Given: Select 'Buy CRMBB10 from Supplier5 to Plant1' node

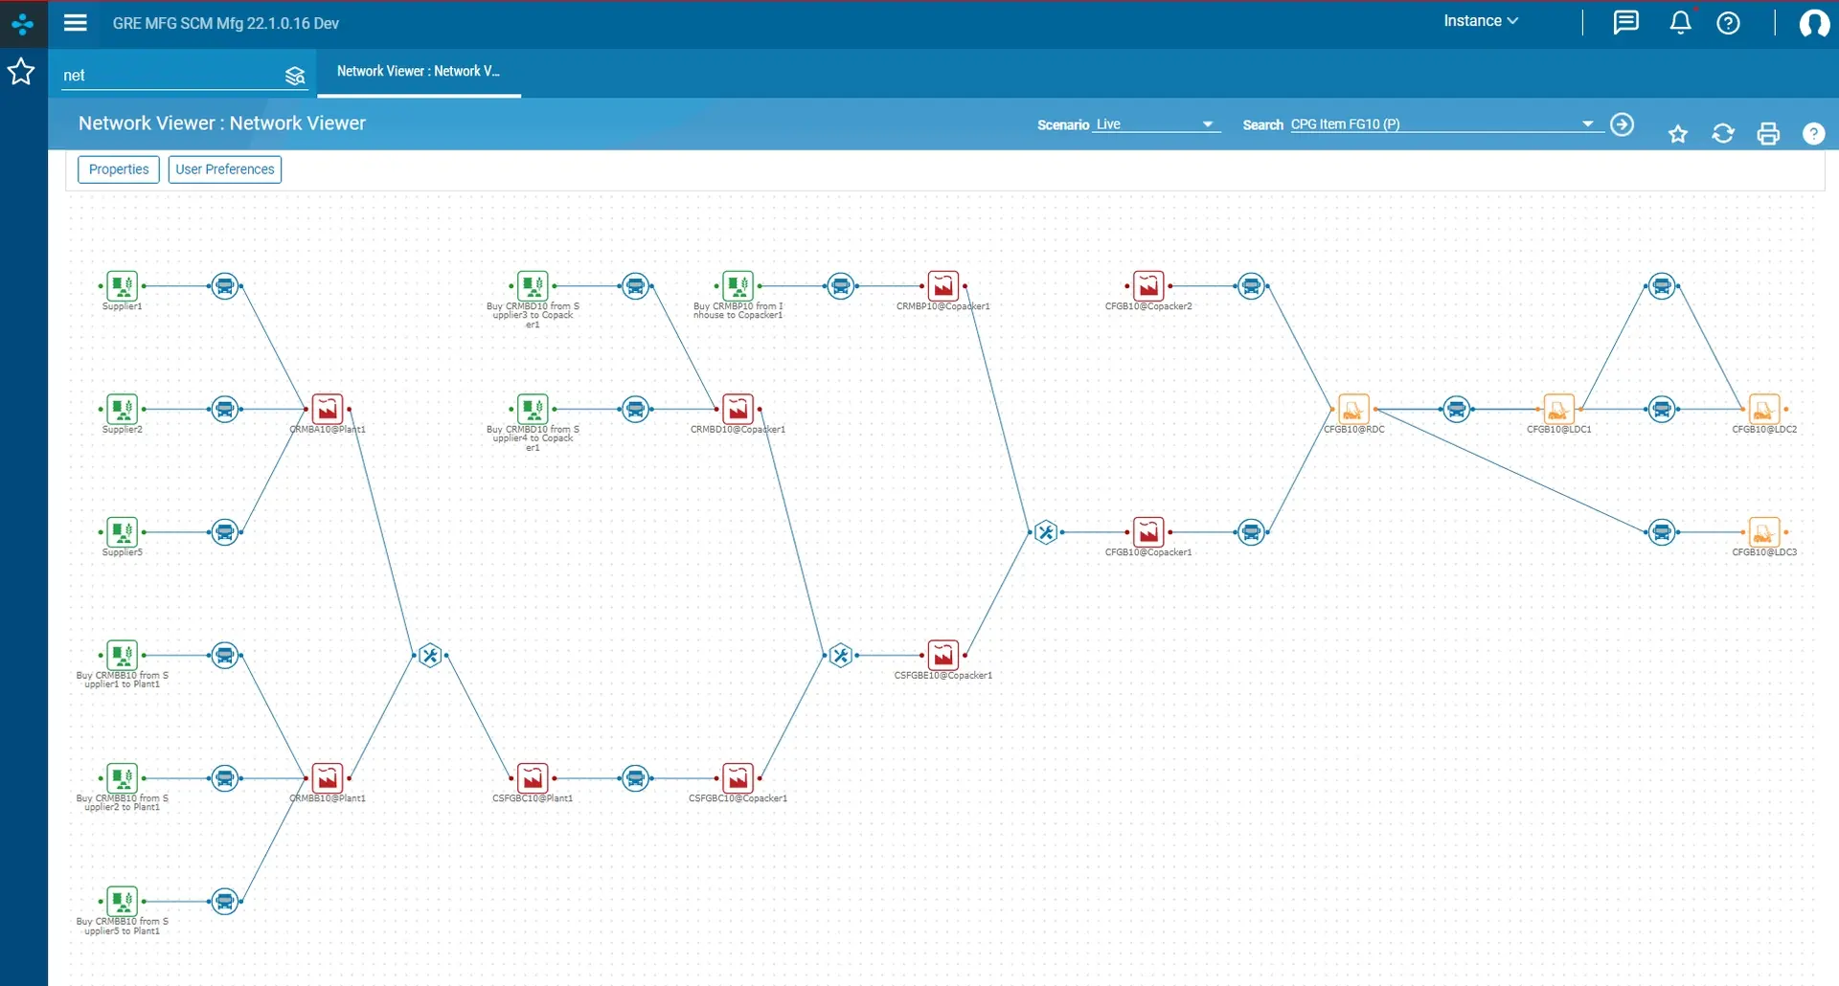Looking at the screenshot, I should pos(123,902).
